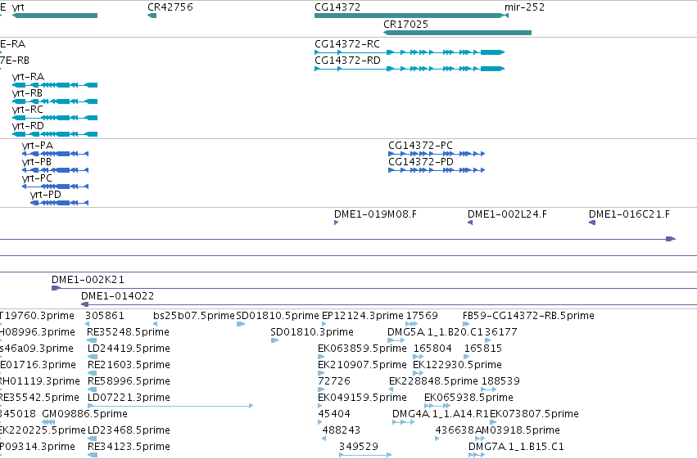Select clone end DME1-002L24.F
This screenshot has height=459, width=697.
tap(470, 223)
